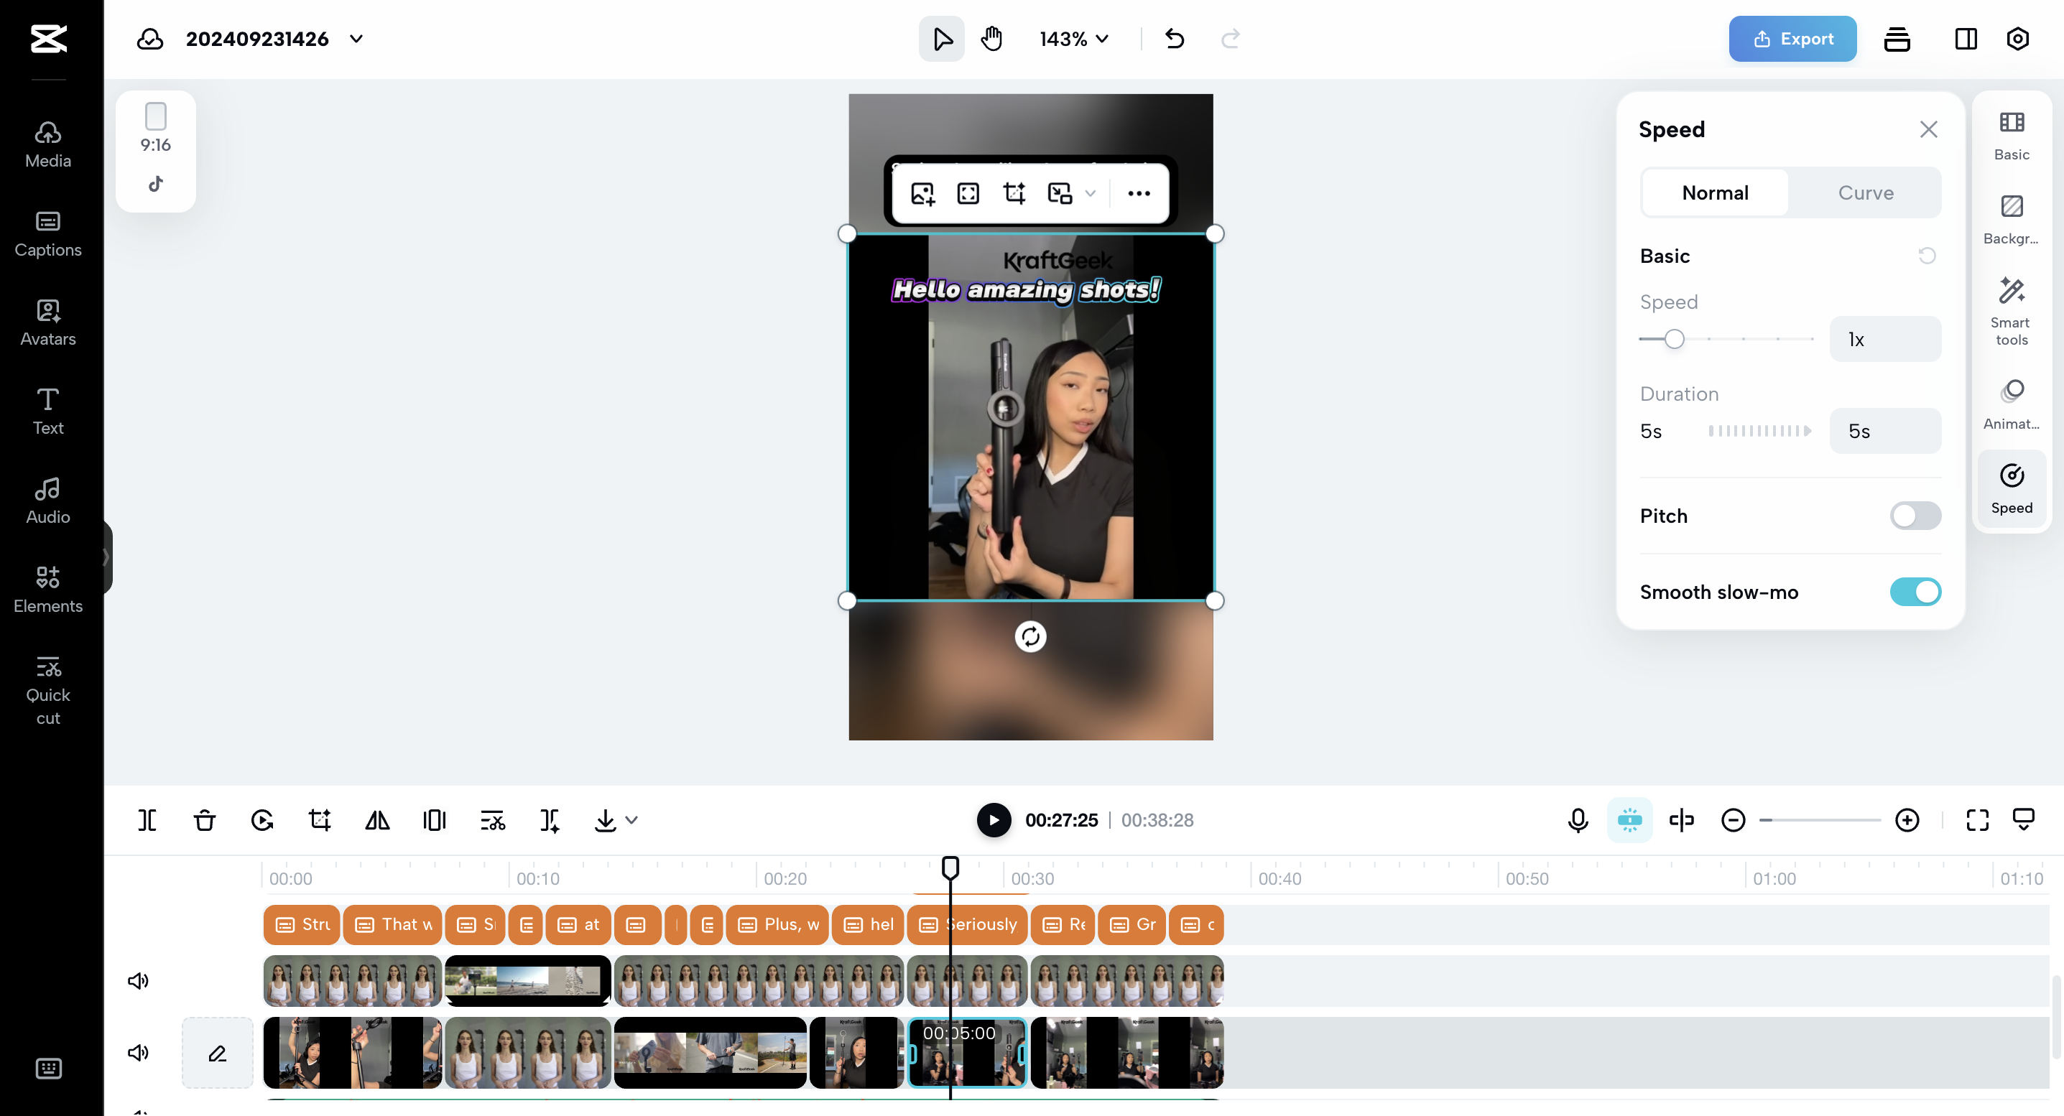Click the Export button
Viewport: 2064px width, 1116px height.
click(x=1792, y=39)
